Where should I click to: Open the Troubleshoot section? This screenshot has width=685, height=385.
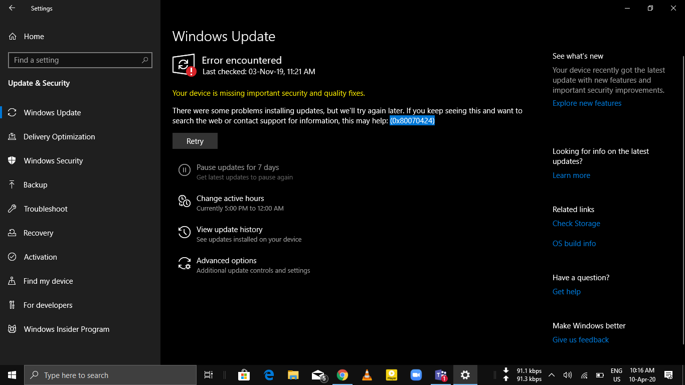pos(45,209)
